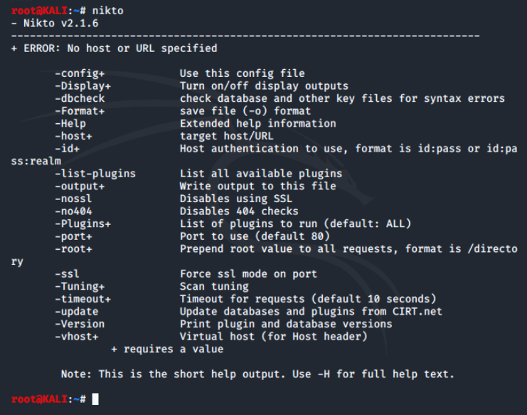Click the -Format+ option text
This screenshot has width=527, height=415.
80,111
